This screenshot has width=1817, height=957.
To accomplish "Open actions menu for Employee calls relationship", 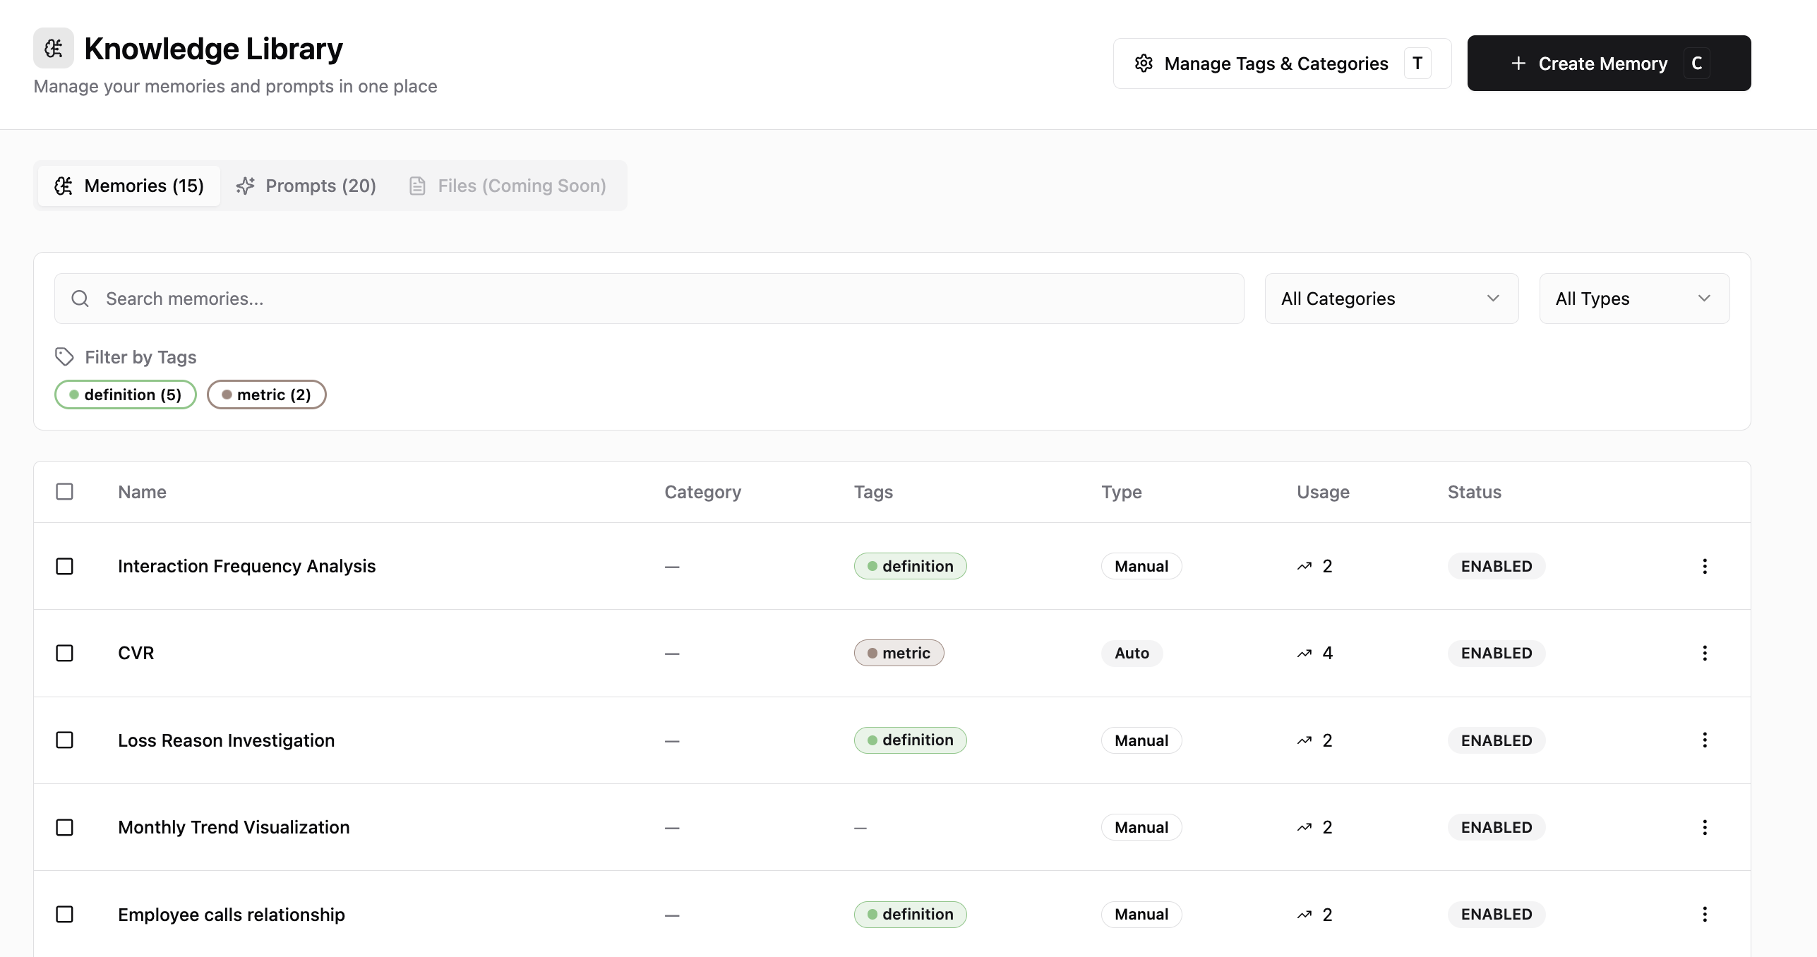I will pos(1704,914).
